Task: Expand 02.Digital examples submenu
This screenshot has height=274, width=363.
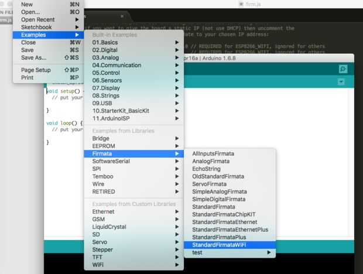Action: point(134,50)
